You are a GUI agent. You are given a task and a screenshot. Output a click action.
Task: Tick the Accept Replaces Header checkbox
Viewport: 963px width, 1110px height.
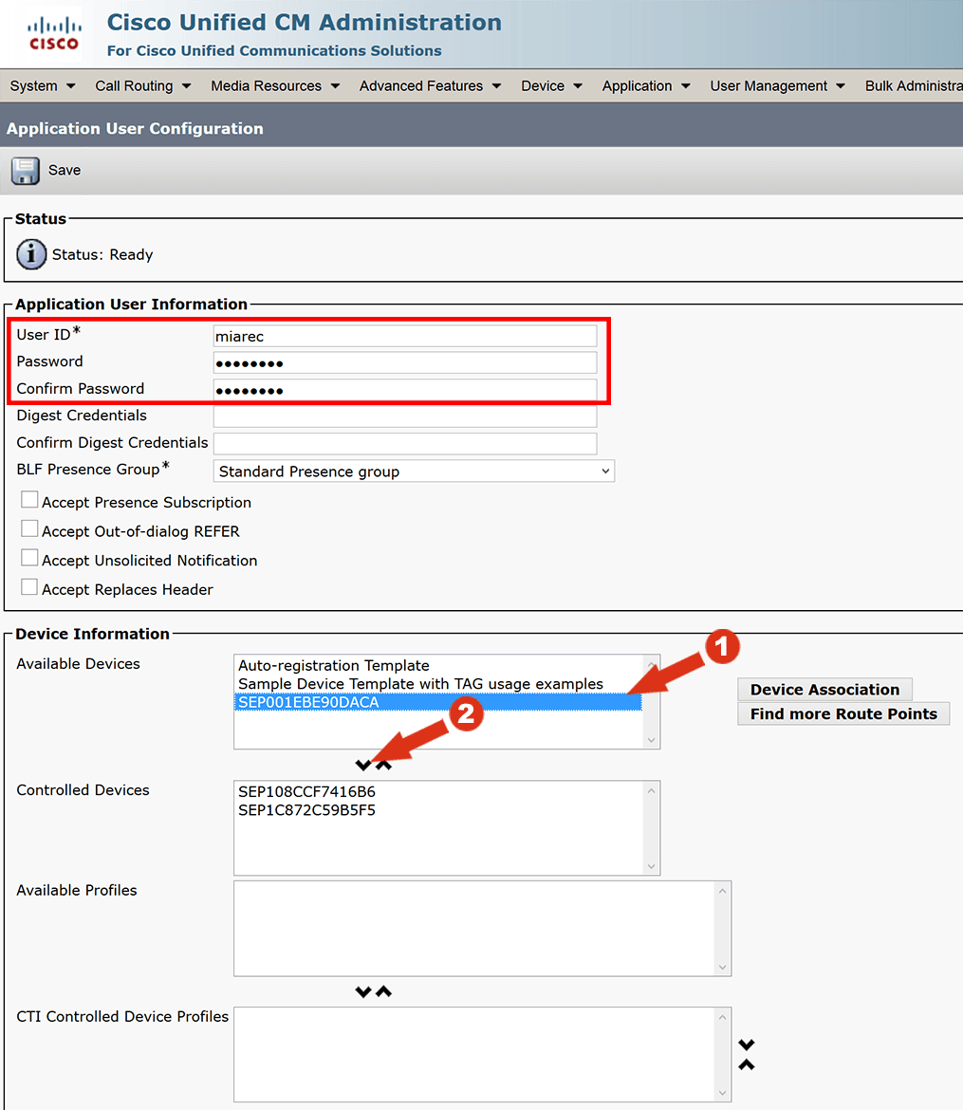[29, 587]
